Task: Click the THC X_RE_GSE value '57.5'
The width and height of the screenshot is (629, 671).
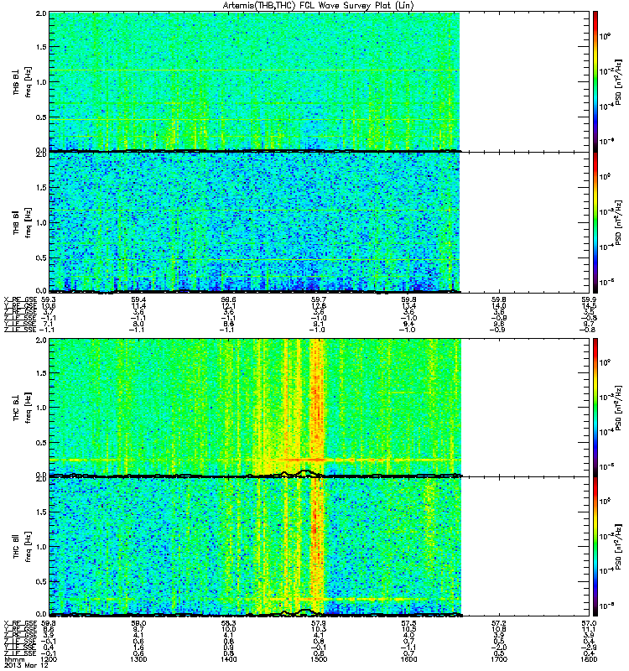Action: (408, 623)
